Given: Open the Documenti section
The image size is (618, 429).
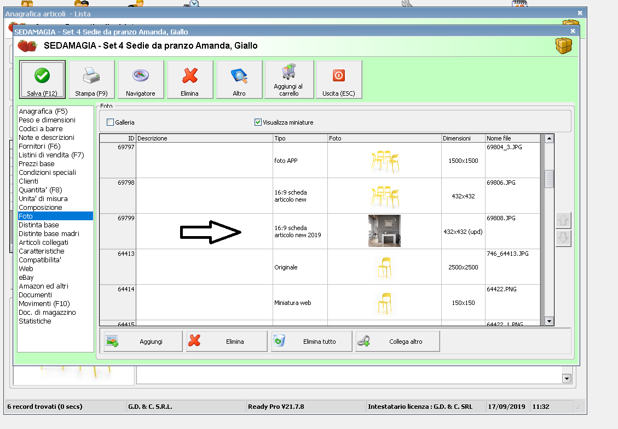Looking at the screenshot, I should [x=35, y=295].
